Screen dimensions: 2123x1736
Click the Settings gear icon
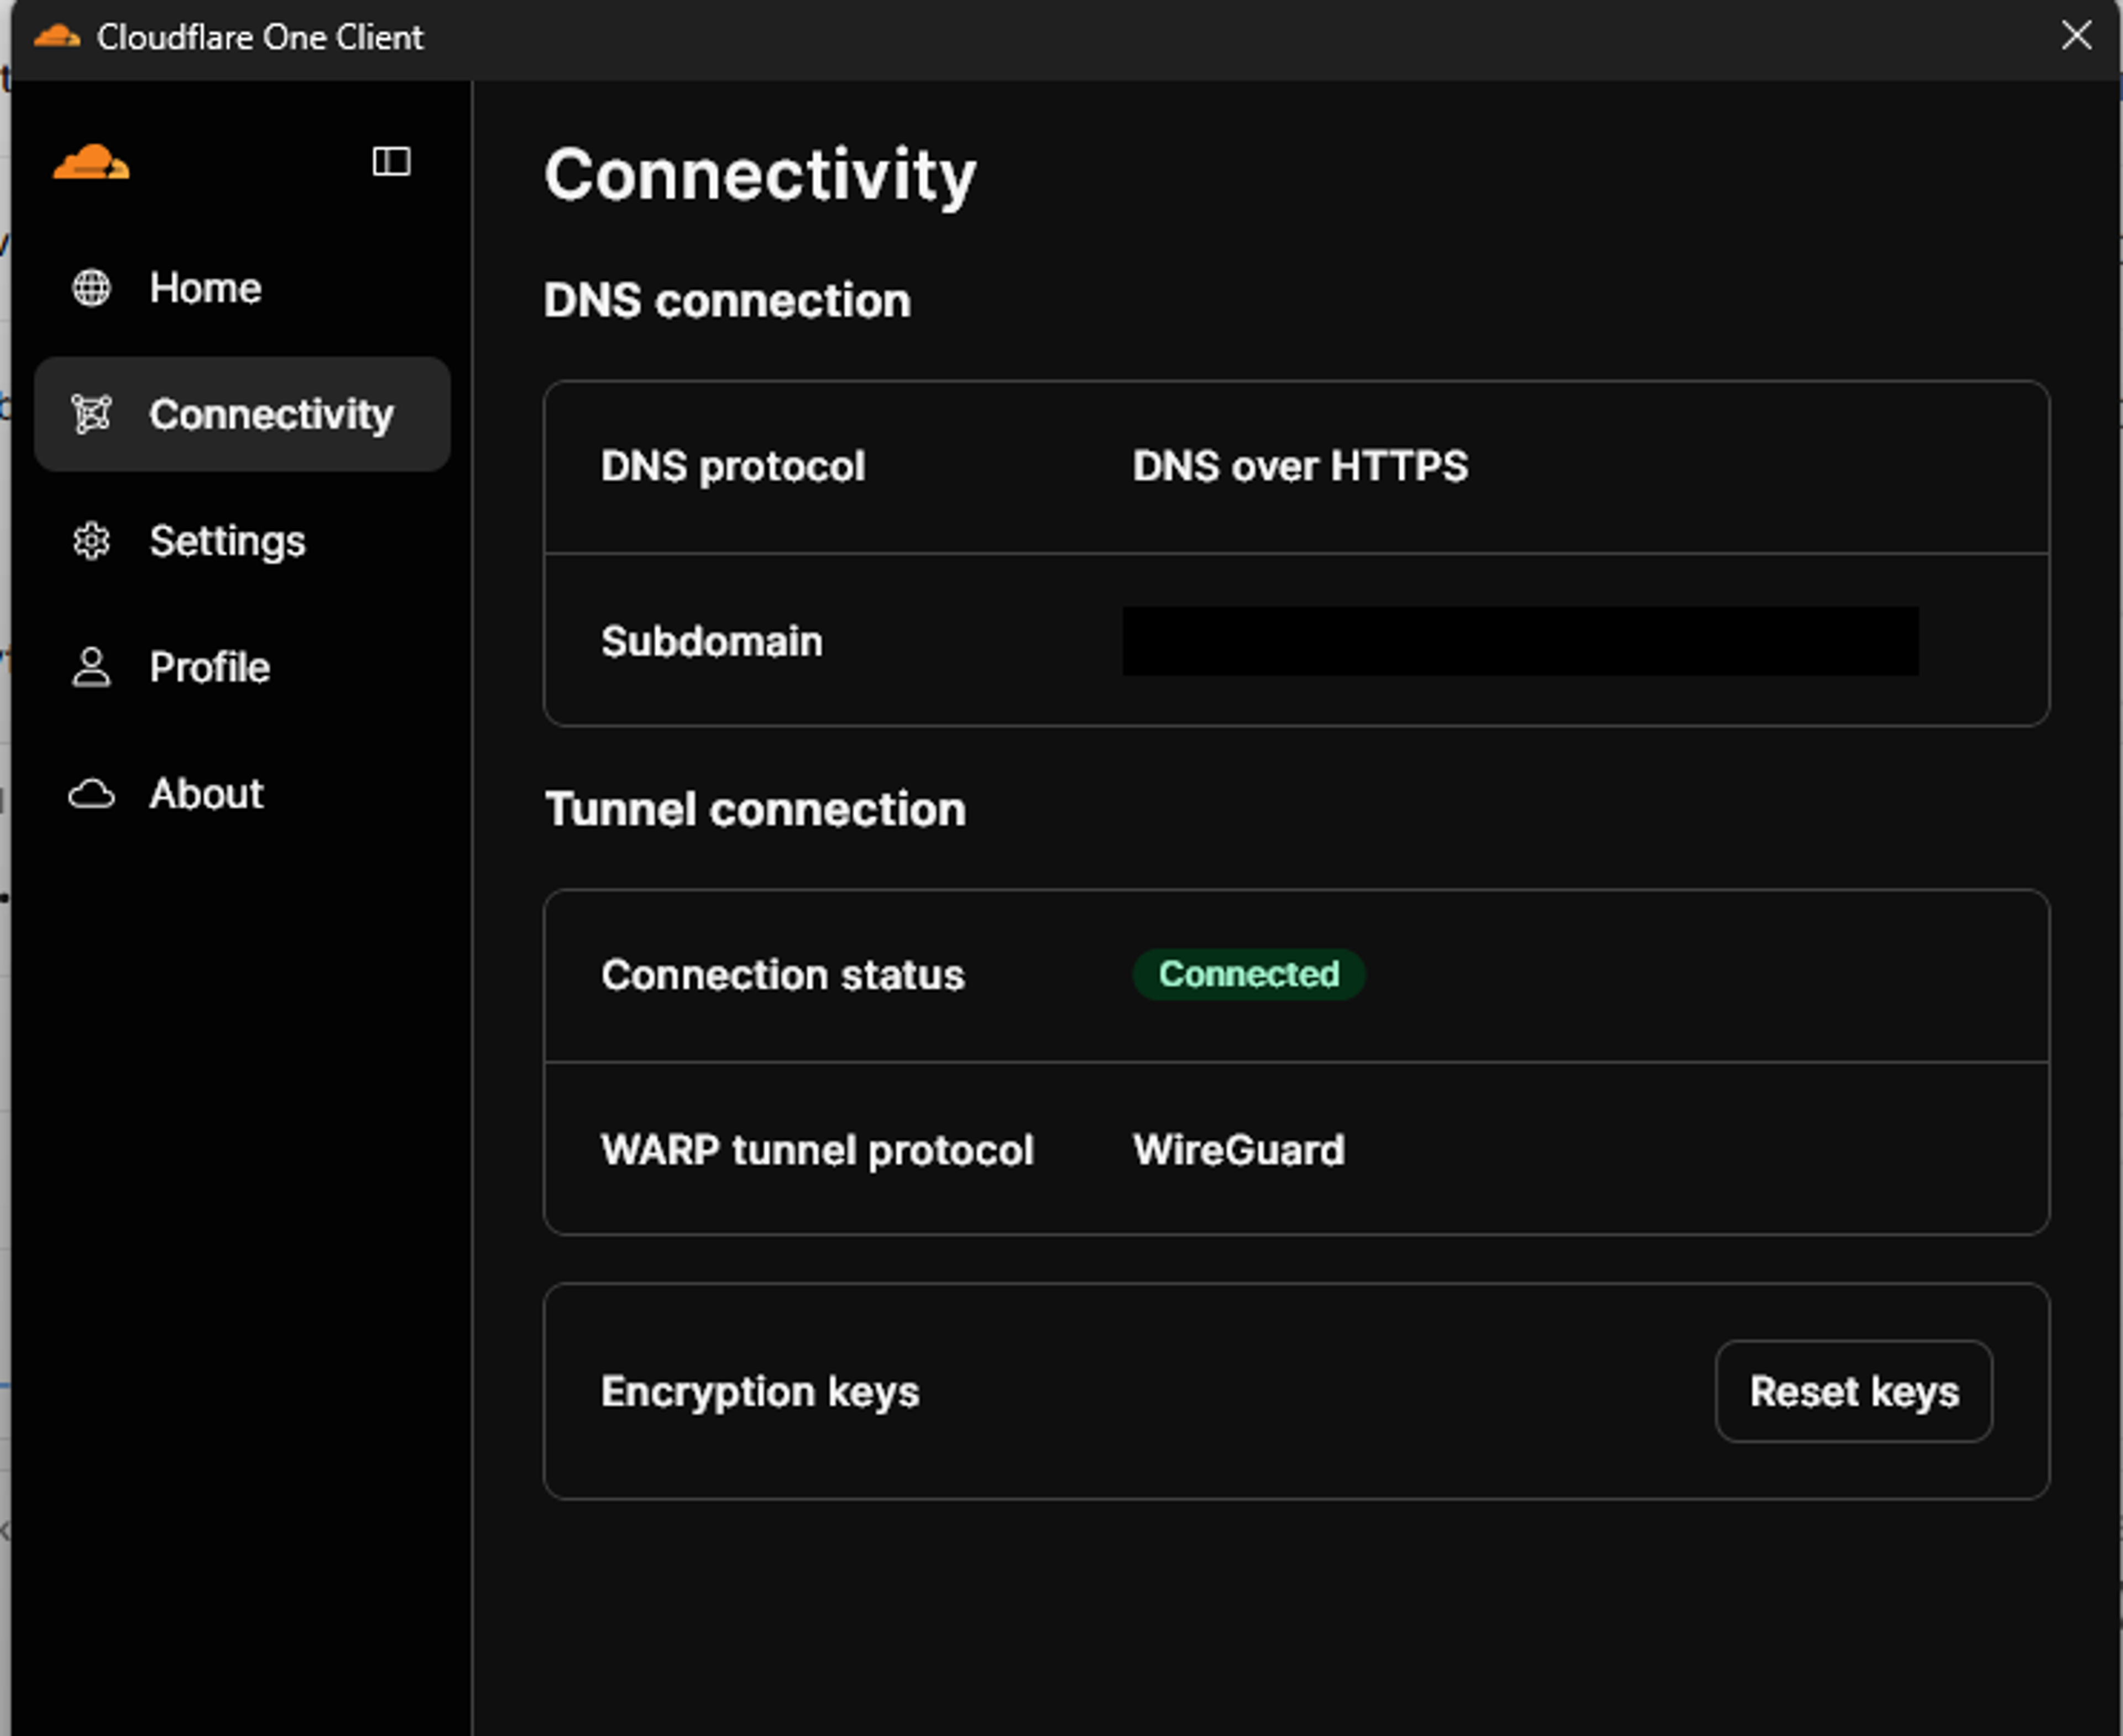(91, 541)
